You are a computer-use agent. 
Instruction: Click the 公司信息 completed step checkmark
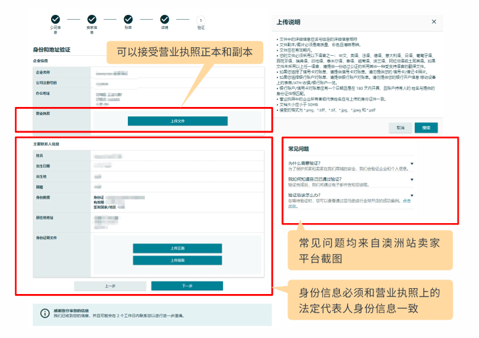(55, 20)
